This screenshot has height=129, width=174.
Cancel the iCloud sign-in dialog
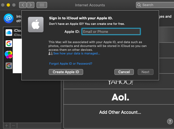(124, 72)
